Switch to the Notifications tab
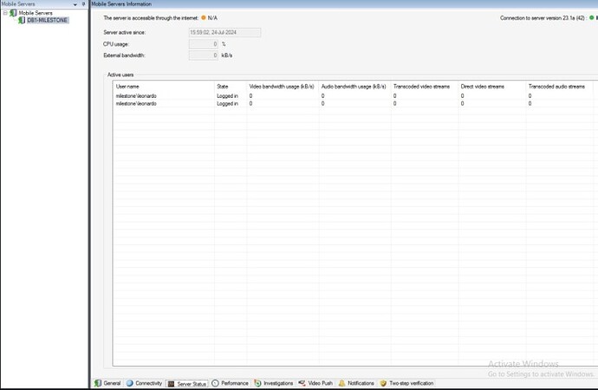Image resolution: width=598 pixels, height=390 pixels. coord(356,383)
